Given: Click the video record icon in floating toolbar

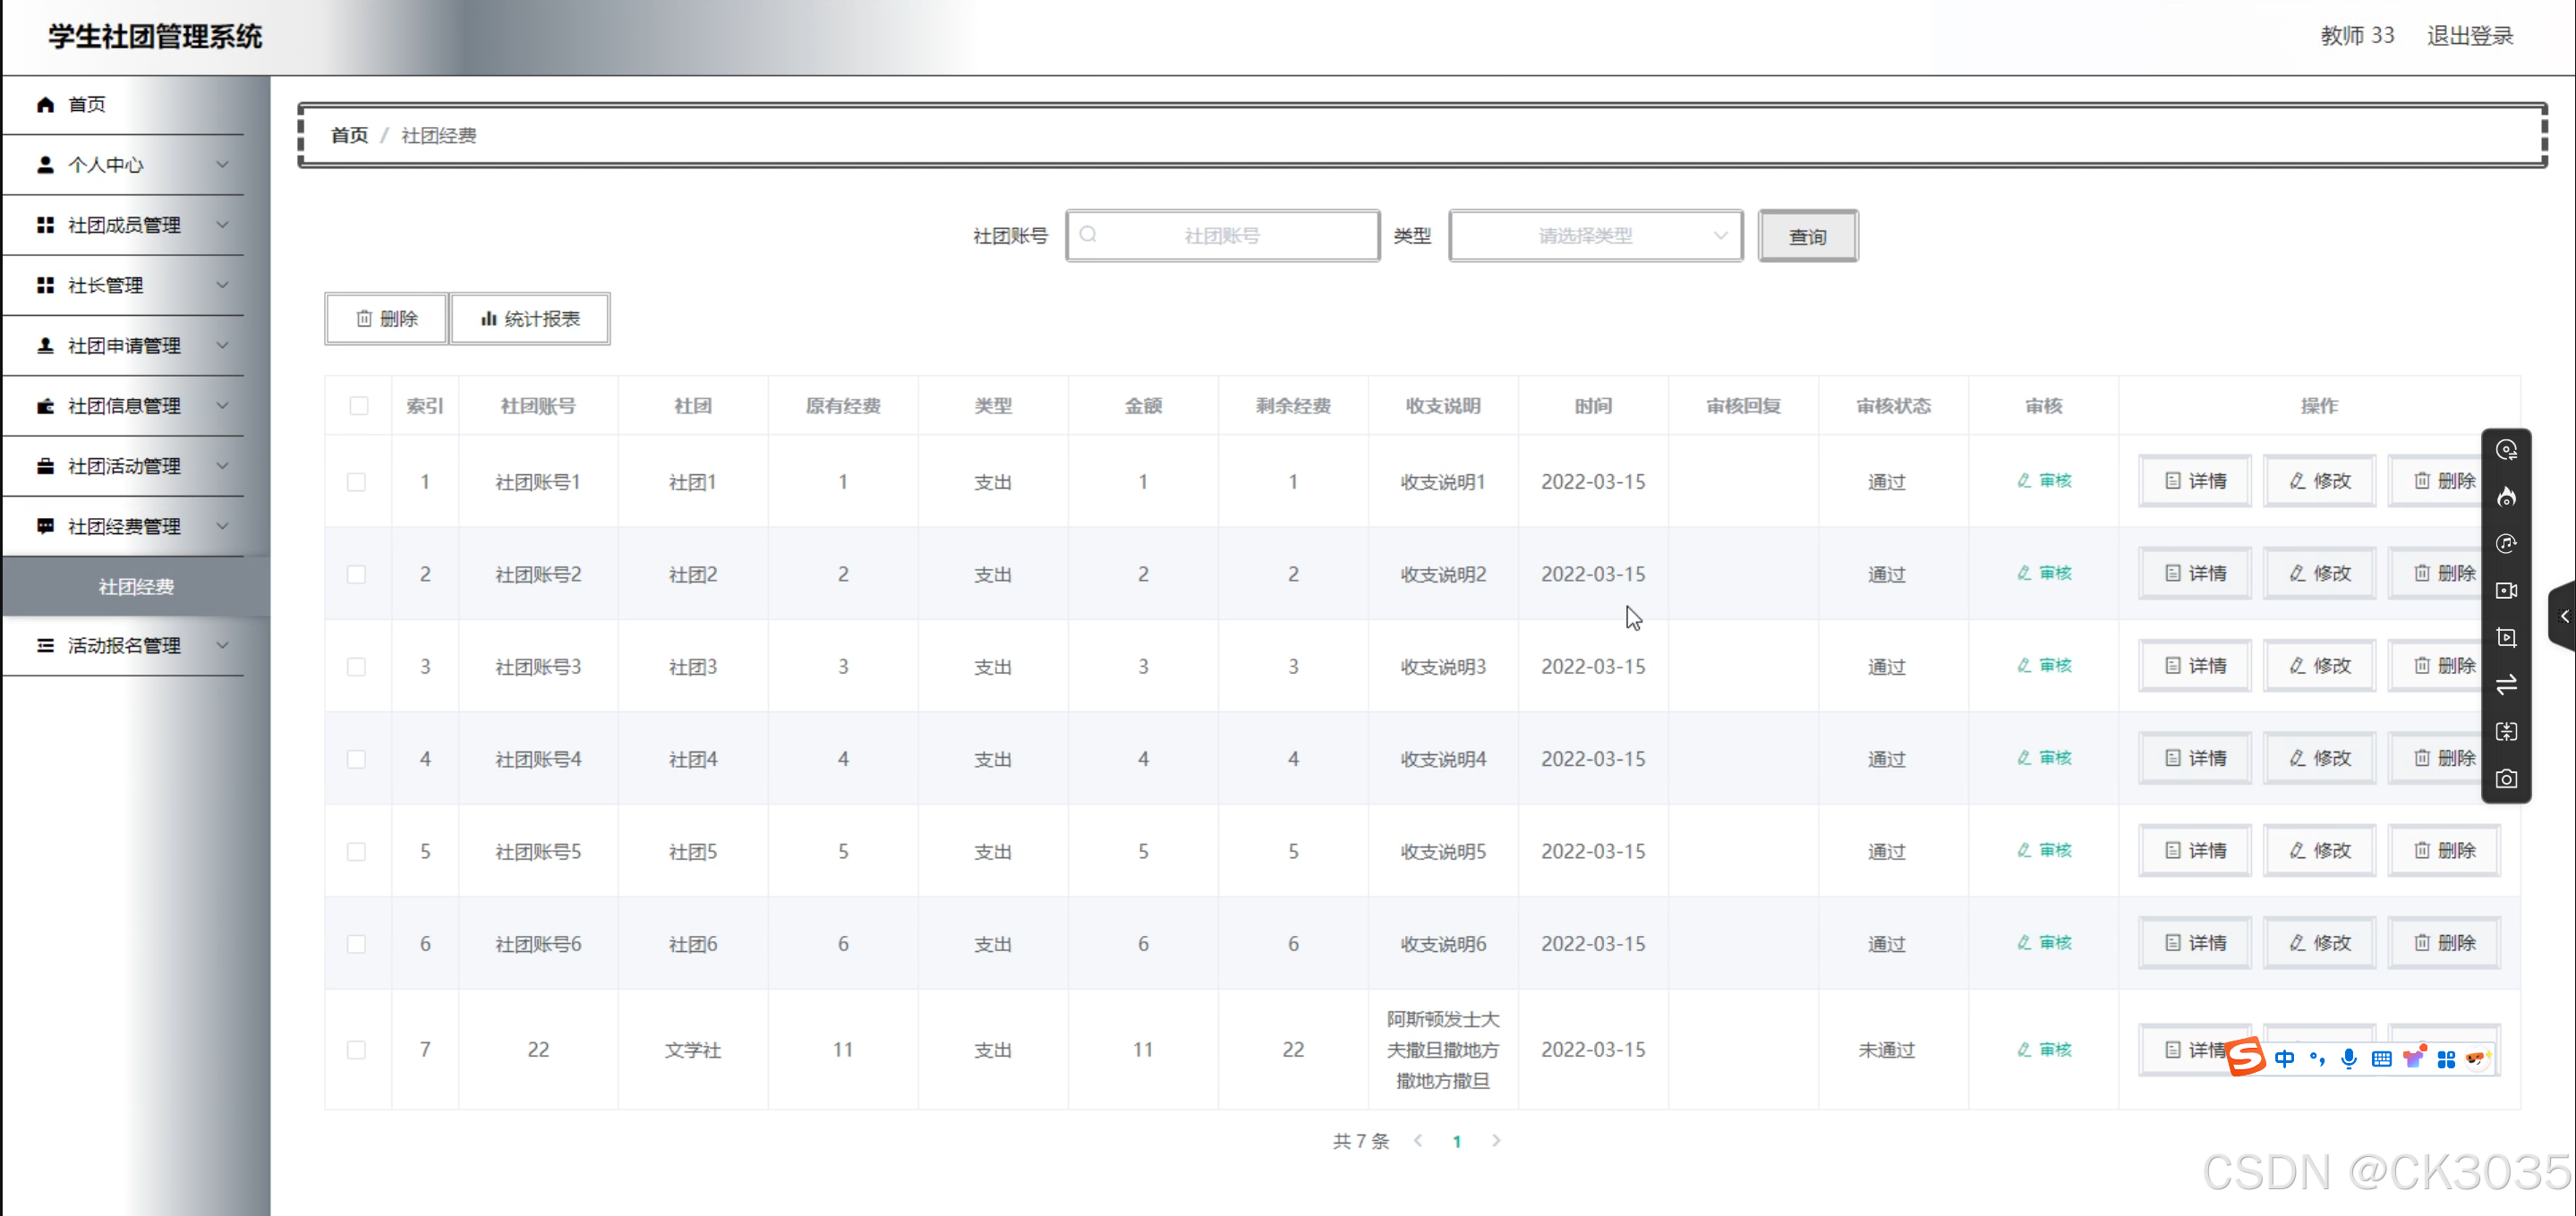Looking at the screenshot, I should [x=2506, y=591].
